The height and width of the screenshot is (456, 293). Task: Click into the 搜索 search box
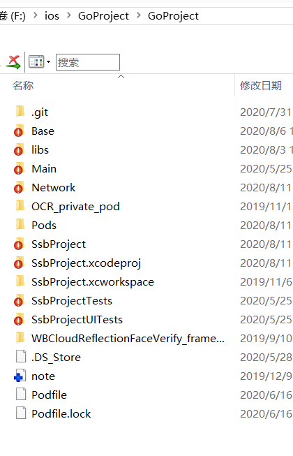88,62
